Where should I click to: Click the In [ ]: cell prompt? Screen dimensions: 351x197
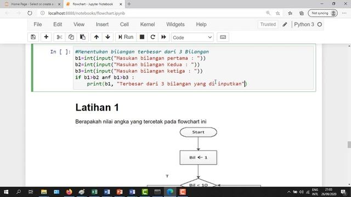click(x=60, y=52)
